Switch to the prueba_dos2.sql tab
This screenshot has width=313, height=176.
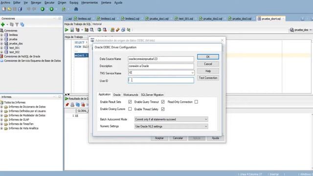tap(211, 19)
